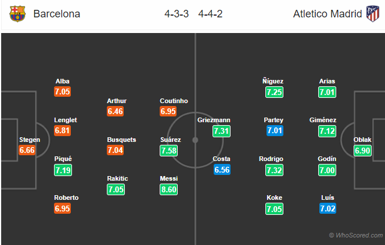385x245 pixels.
Task: Click Barcelona's 4-3-3 formation label
Action: (177, 14)
